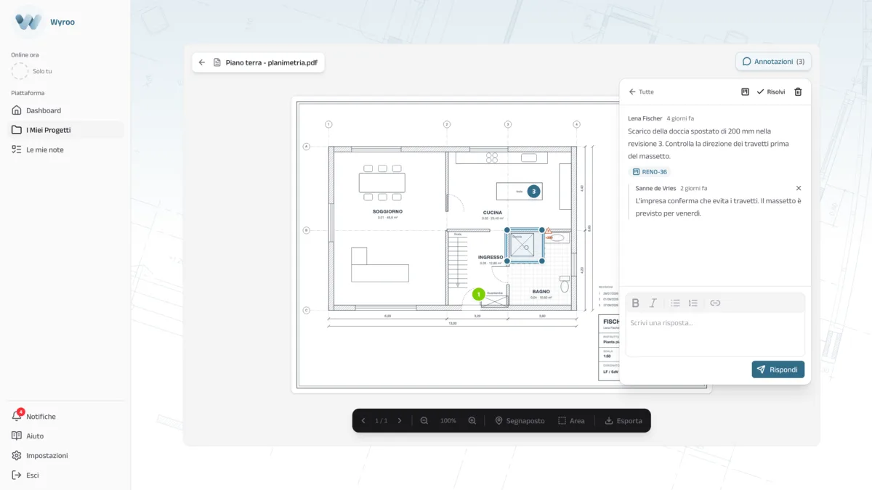Screen dimensions: 872x490
Task: Insert a numbered list in the reply
Action: (x=693, y=303)
